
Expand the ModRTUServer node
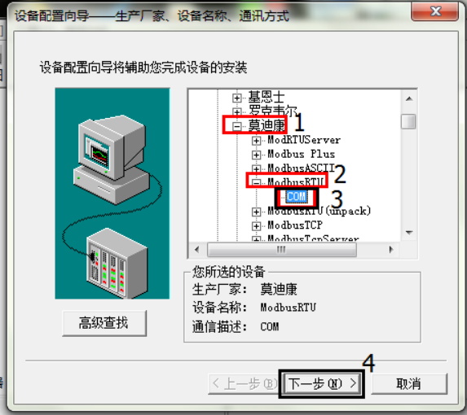[x=256, y=141]
